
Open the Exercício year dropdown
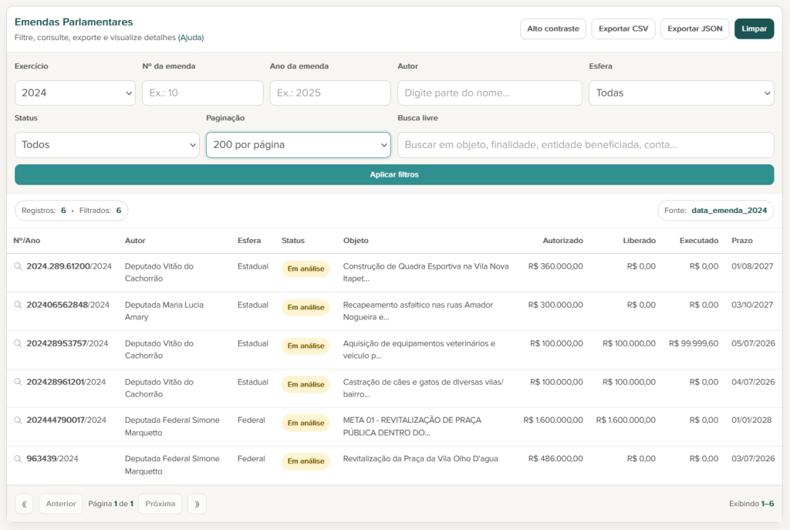75,93
